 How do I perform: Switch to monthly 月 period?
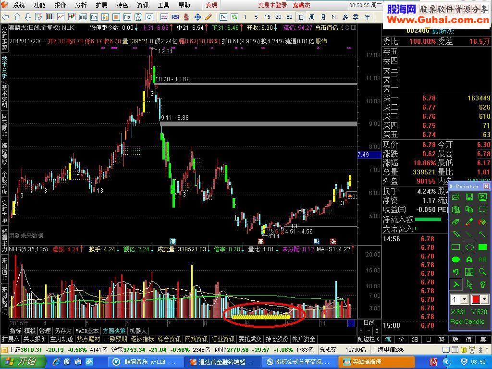tap(323, 17)
